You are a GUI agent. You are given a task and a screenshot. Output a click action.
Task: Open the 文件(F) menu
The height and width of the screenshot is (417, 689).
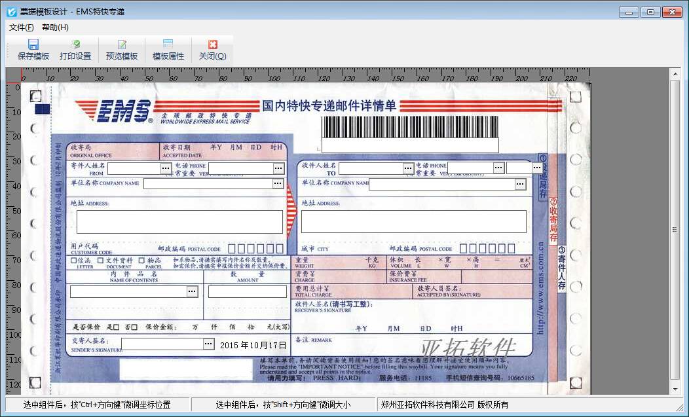(21, 27)
